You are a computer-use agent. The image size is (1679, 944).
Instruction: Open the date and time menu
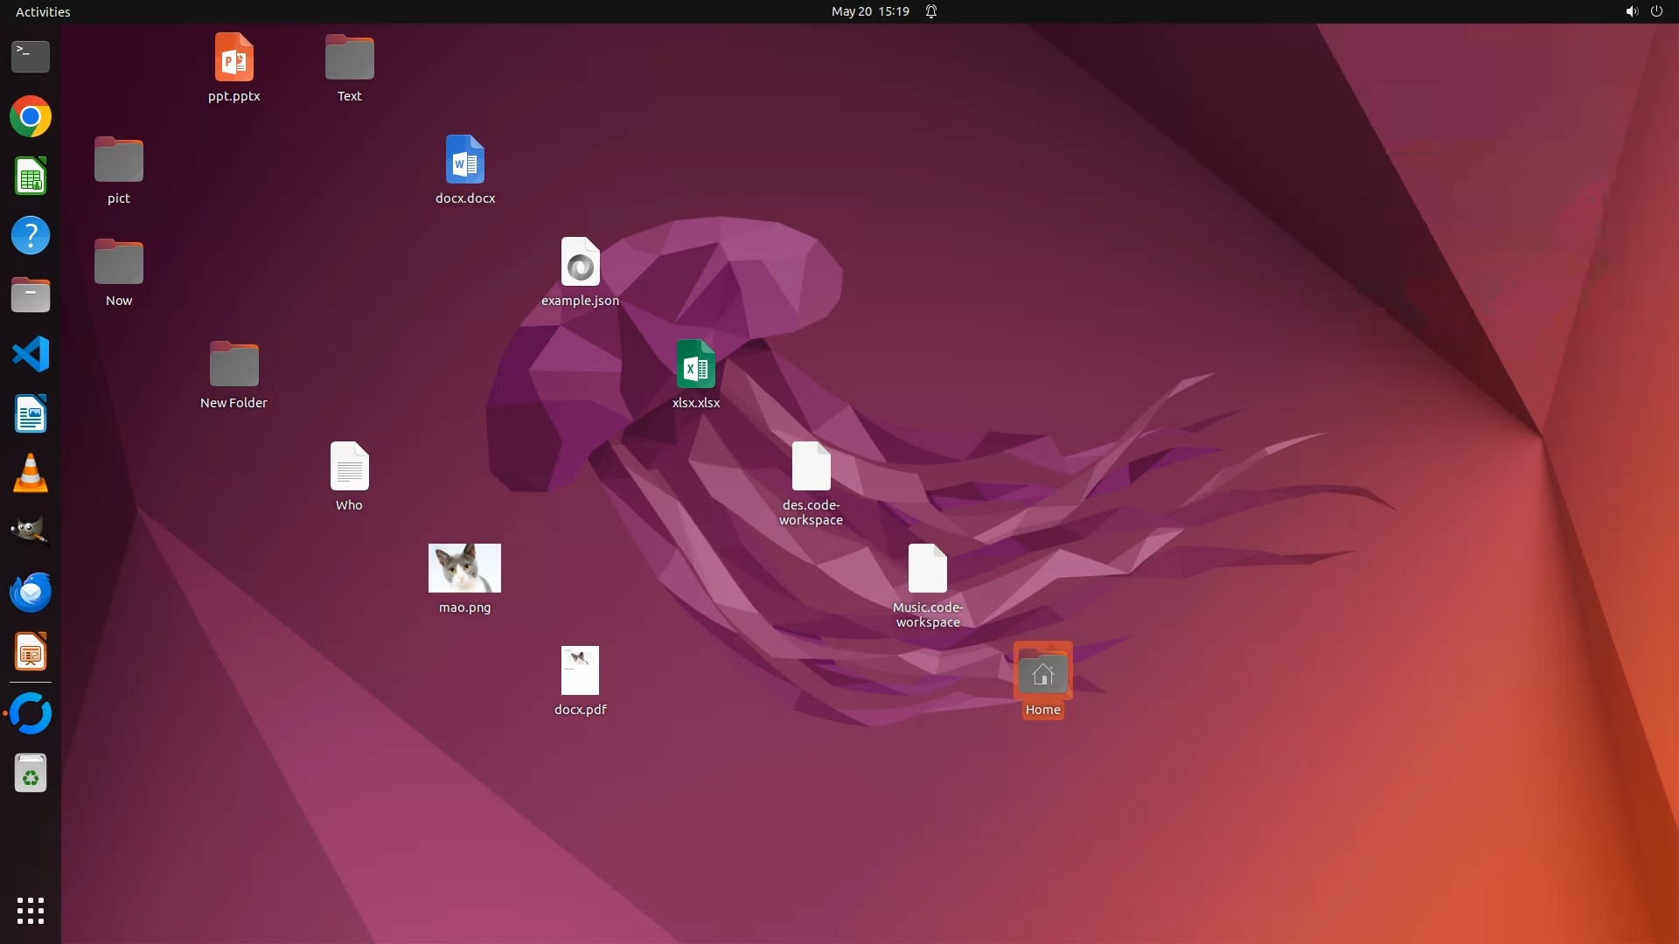tap(869, 11)
